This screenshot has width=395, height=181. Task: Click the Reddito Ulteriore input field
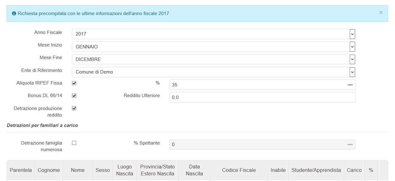point(262,97)
